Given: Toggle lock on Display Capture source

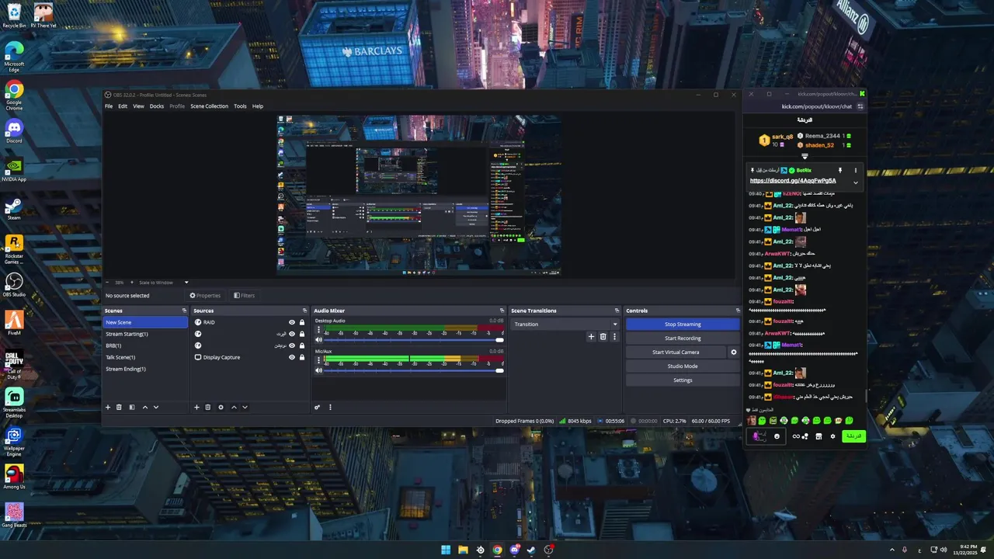Looking at the screenshot, I should [302, 357].
